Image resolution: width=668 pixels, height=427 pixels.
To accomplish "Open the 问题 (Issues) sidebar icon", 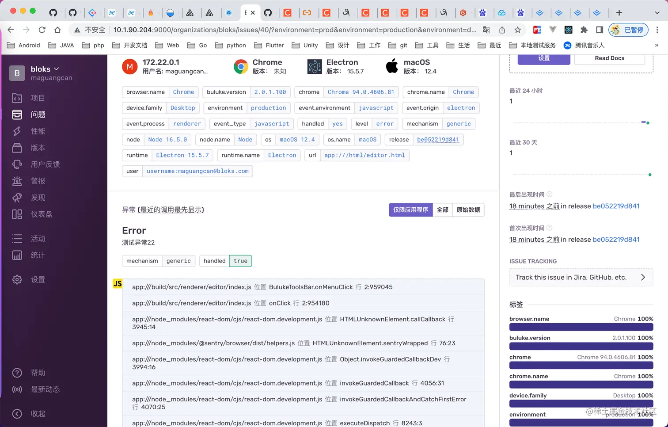I will [17, 114].
